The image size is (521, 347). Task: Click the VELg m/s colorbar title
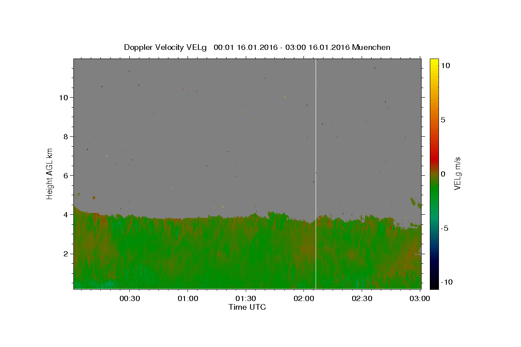(457, 174)
